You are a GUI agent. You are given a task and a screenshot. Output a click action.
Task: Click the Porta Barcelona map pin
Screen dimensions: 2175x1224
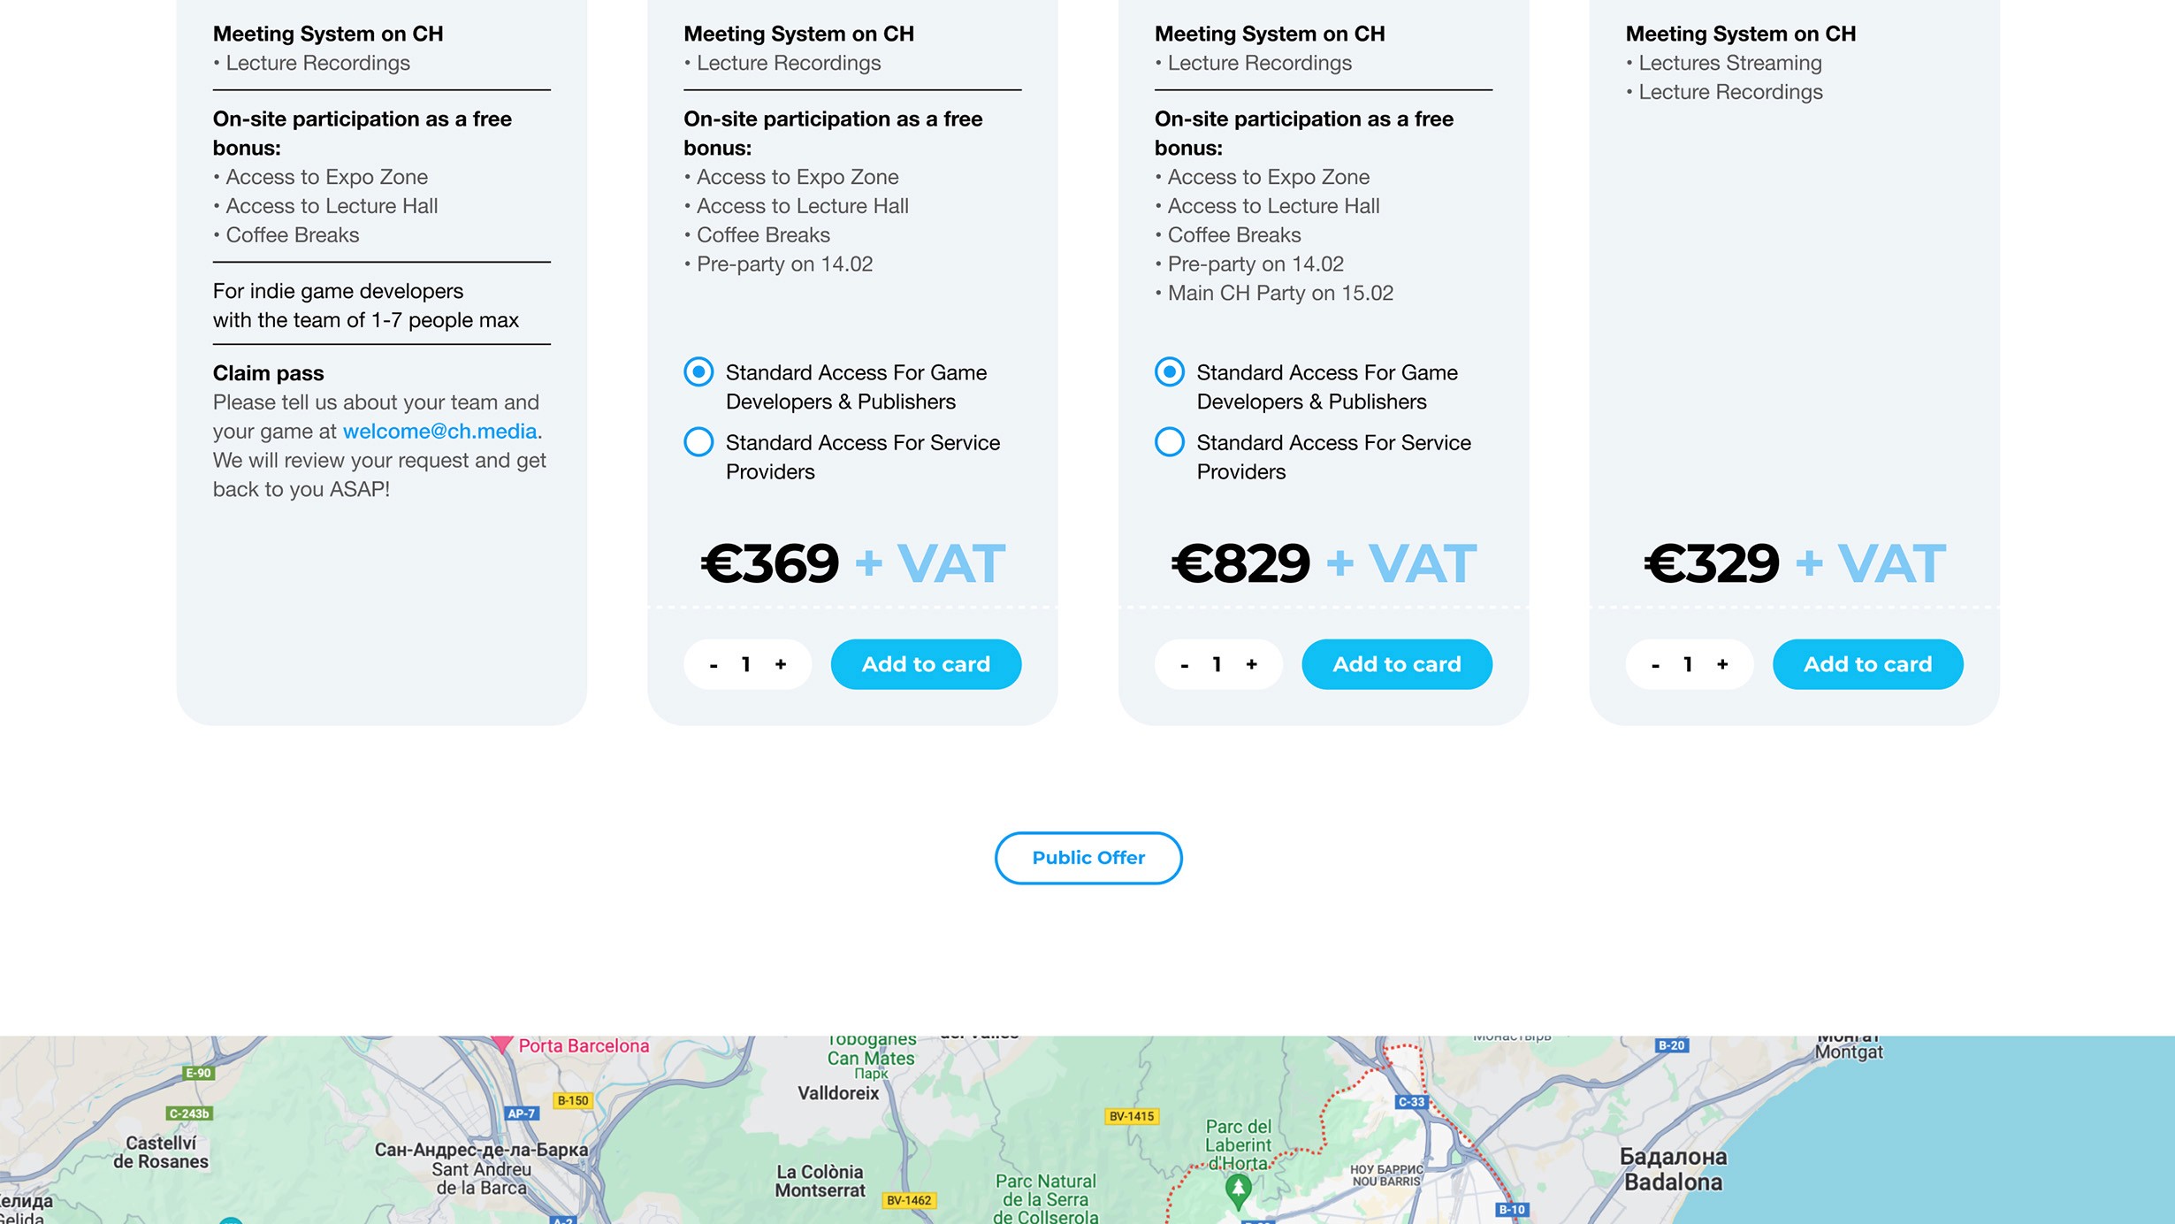pyautogui.click(x=502, y=1044)
